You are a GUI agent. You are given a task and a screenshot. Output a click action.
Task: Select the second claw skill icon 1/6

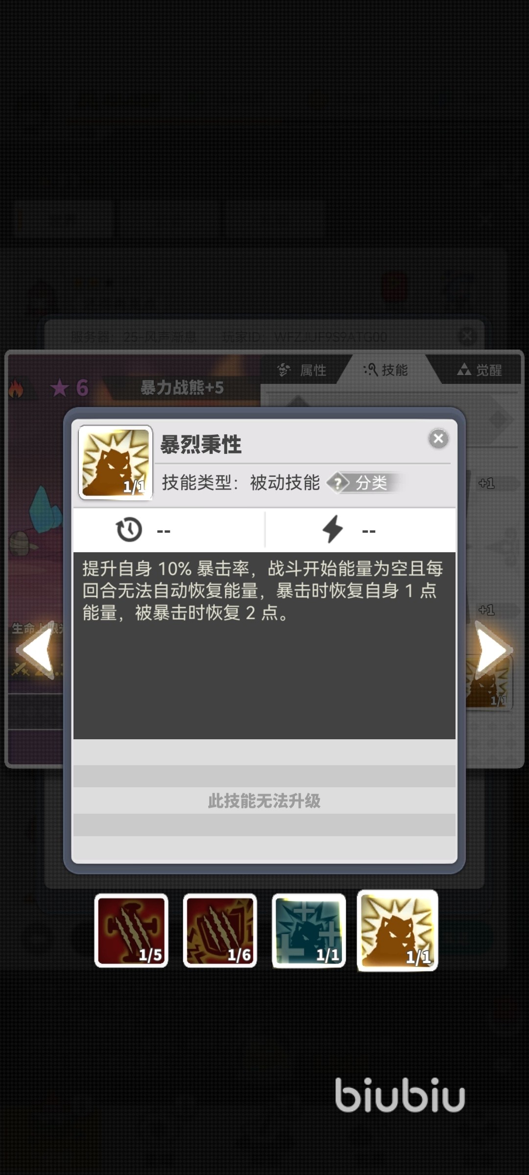pyautogui.click(x=220, y=930)
